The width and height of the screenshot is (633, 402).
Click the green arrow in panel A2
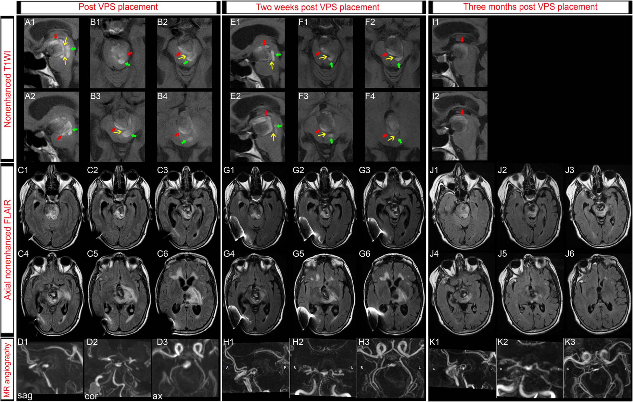75,130
